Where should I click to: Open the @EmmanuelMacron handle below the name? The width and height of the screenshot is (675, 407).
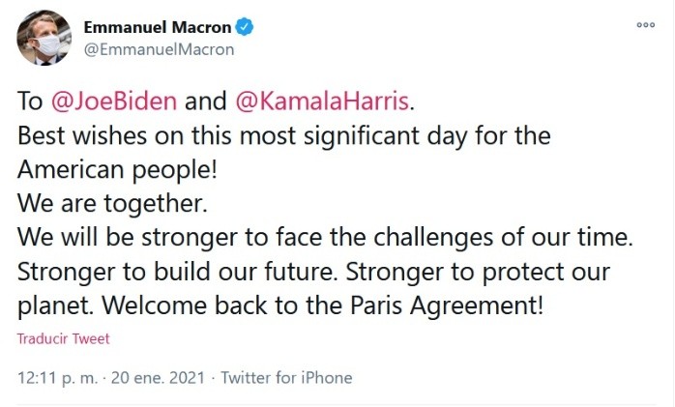coord(159,48)
